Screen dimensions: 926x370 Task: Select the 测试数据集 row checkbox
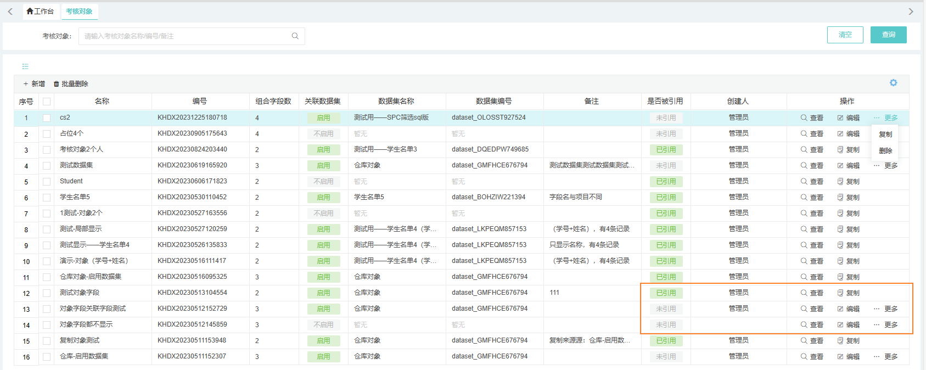click(x=47, y=166)
